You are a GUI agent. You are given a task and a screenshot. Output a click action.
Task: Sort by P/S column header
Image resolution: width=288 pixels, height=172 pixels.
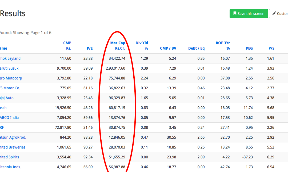point(271,48)
